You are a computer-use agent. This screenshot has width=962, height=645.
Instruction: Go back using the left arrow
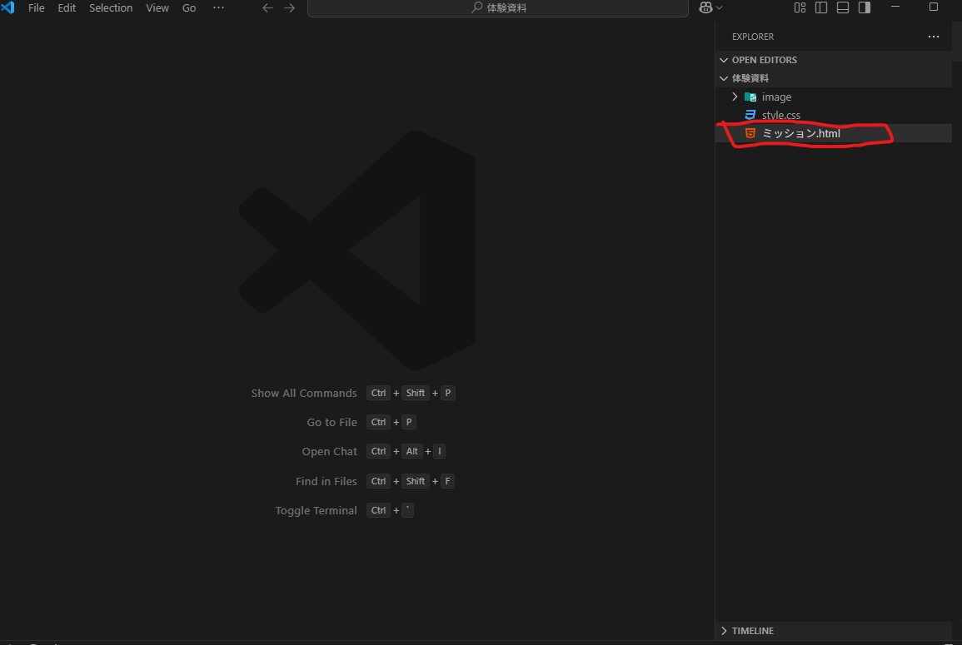pyautogui.click(x=267, y=8)
